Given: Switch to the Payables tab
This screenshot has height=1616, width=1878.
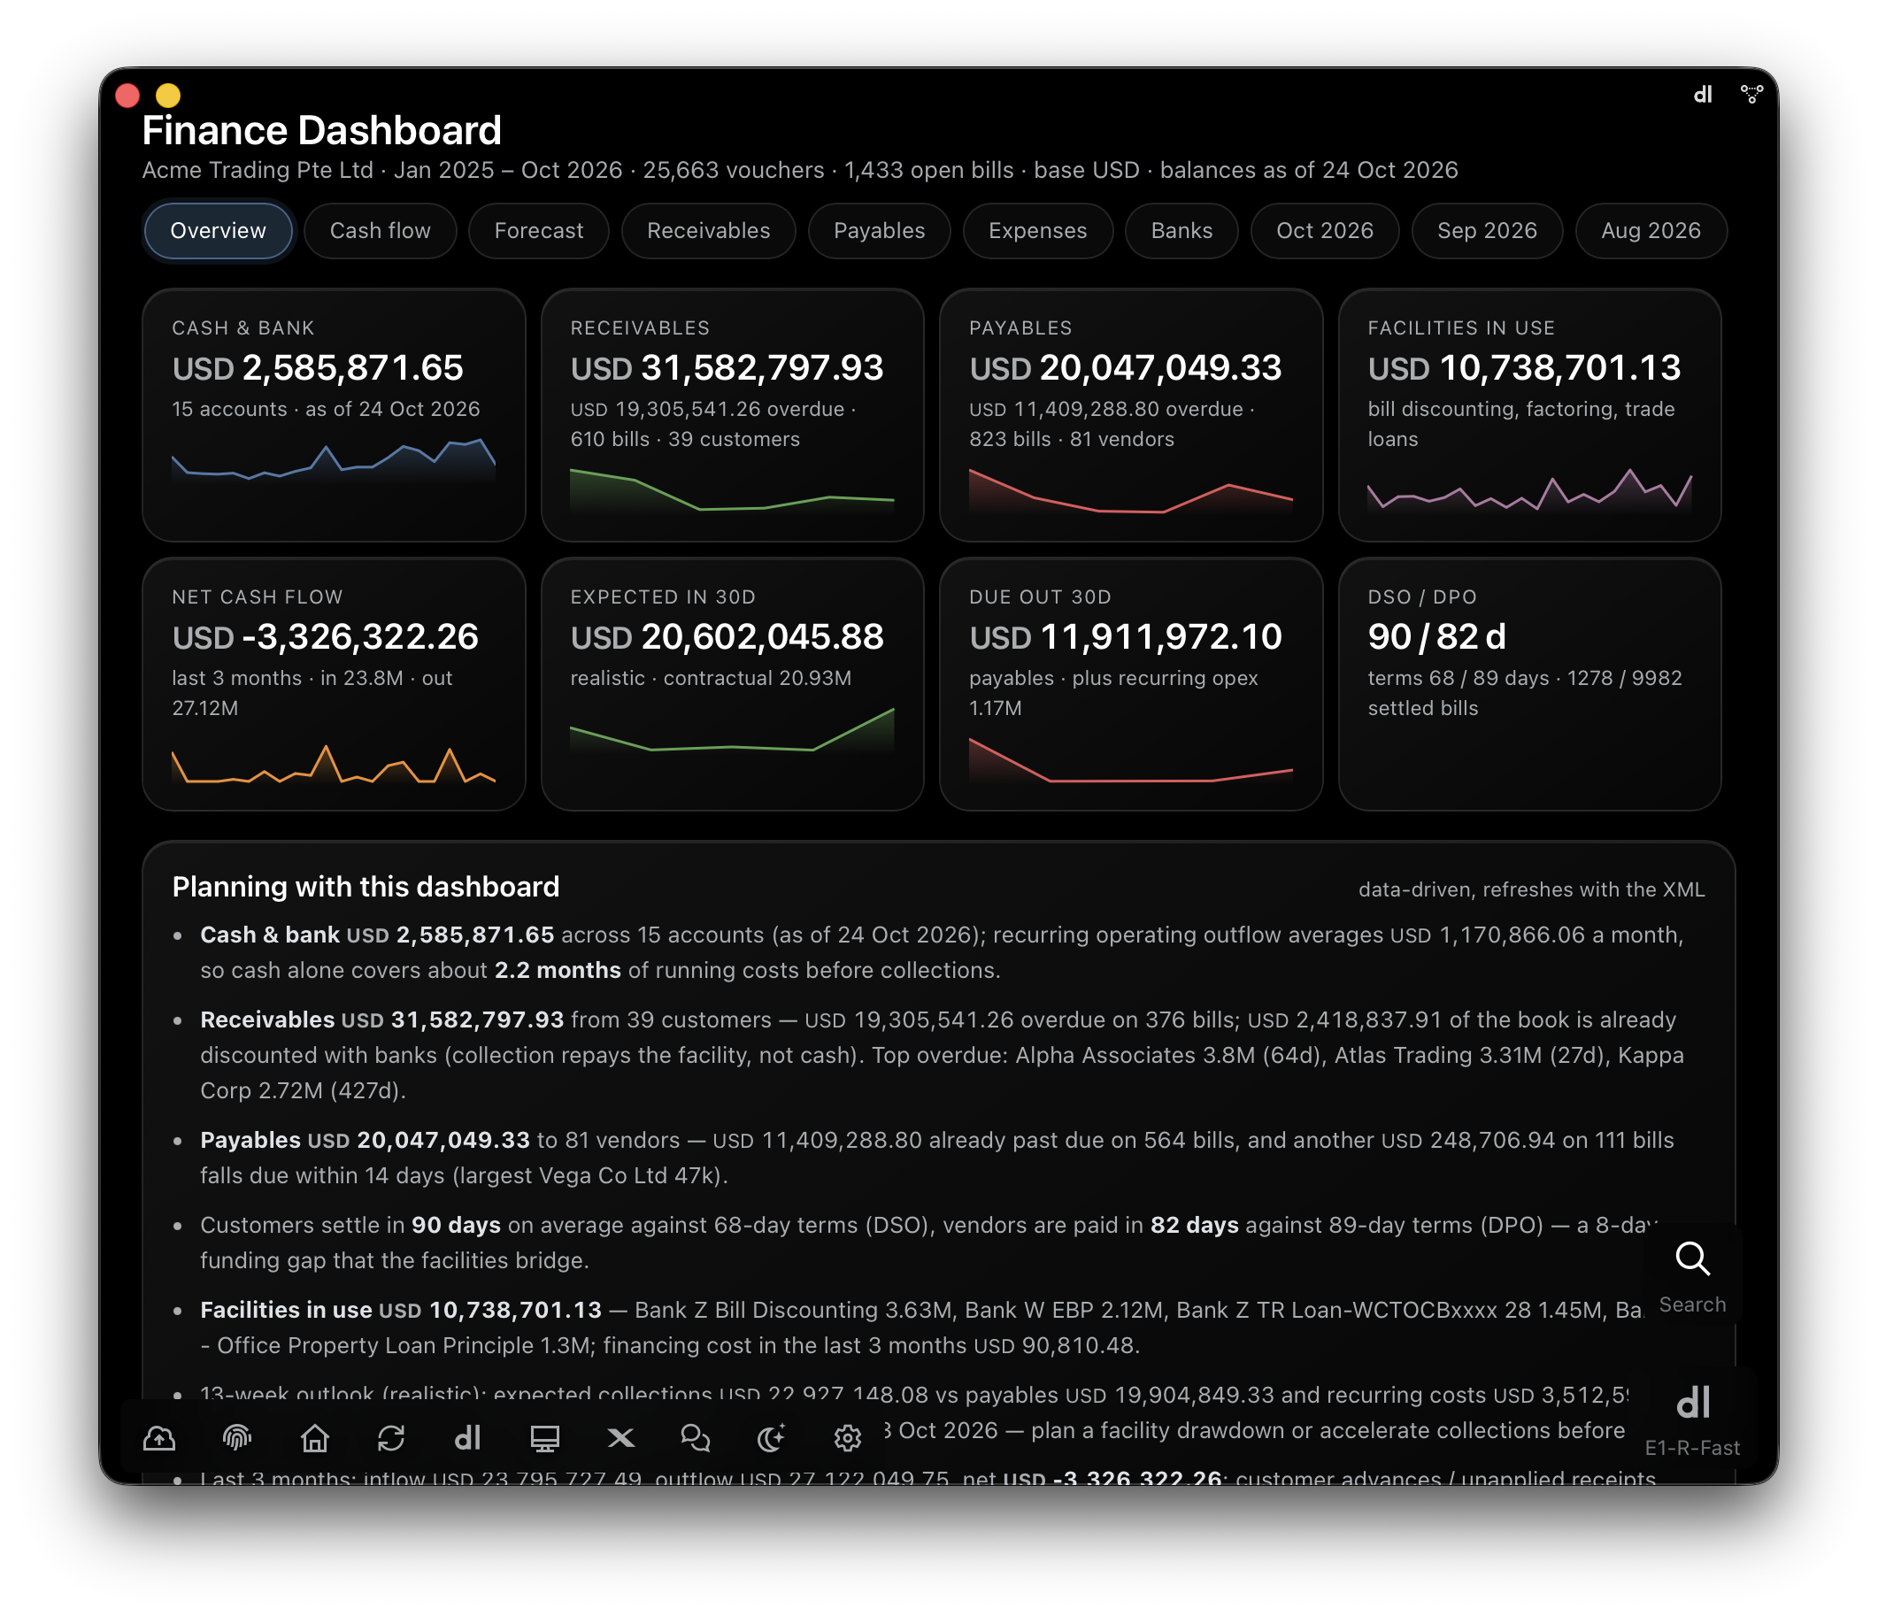Looking at the screenshot, I should (x=879, y=231).
